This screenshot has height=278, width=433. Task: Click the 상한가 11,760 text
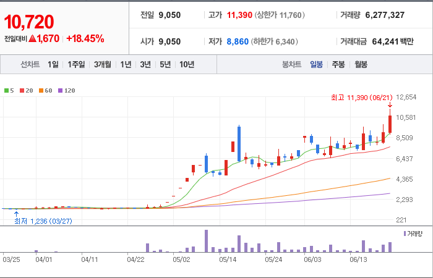280,15
